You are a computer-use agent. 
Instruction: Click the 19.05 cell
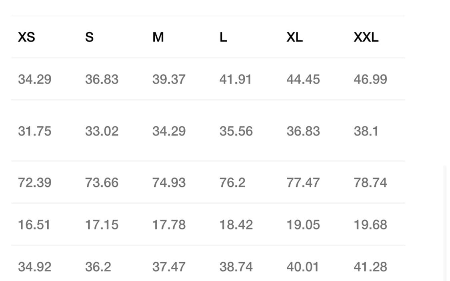tap(303, 225)
